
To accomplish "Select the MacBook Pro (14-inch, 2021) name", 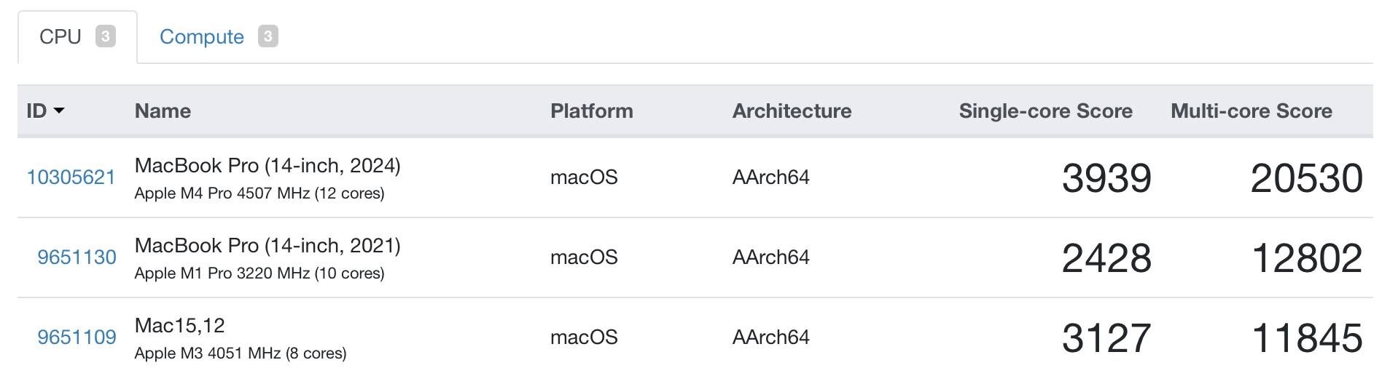I will coord(268,246).
